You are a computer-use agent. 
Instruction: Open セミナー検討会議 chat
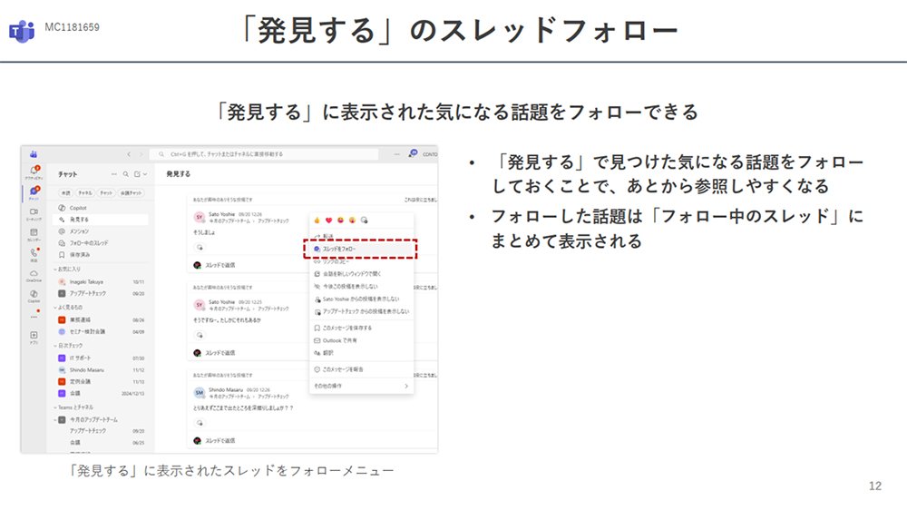point(101,332)
